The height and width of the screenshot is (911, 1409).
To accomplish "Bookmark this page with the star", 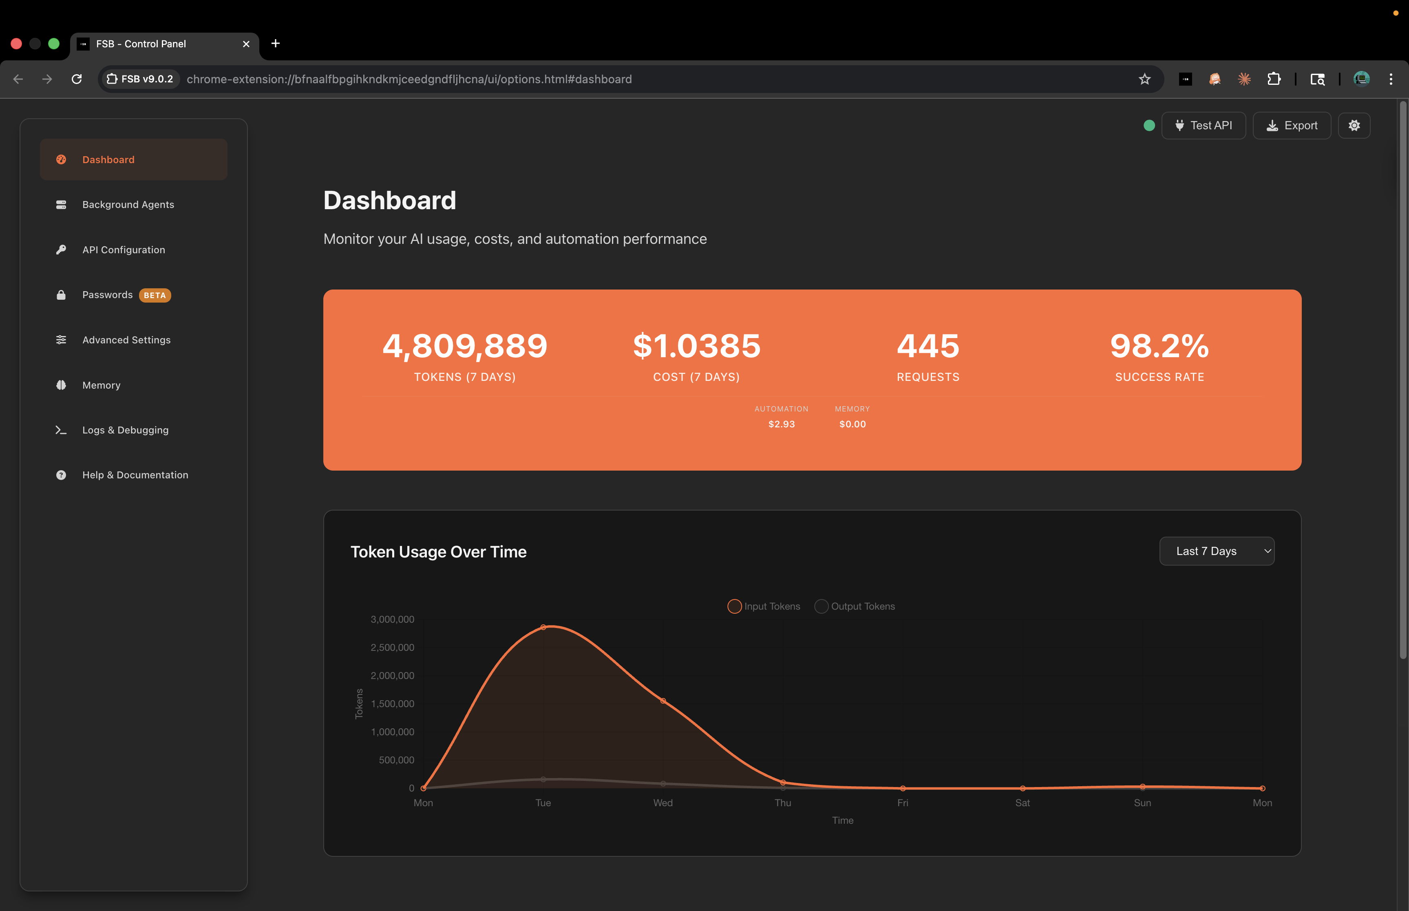I will tap(1145, 79).
